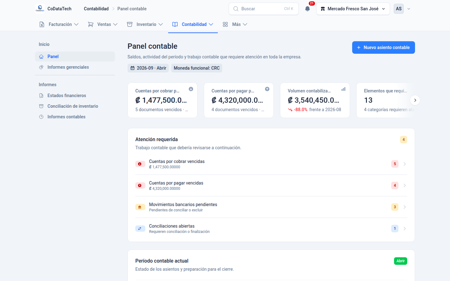Click the store icon beside Mercado Fresco
This screenshot has height=281, width=450.
(x=323, y=9)
